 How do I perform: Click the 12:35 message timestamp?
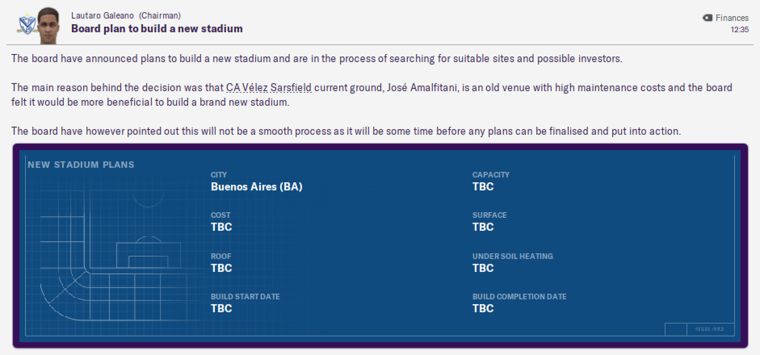click(x=739, y=29)
